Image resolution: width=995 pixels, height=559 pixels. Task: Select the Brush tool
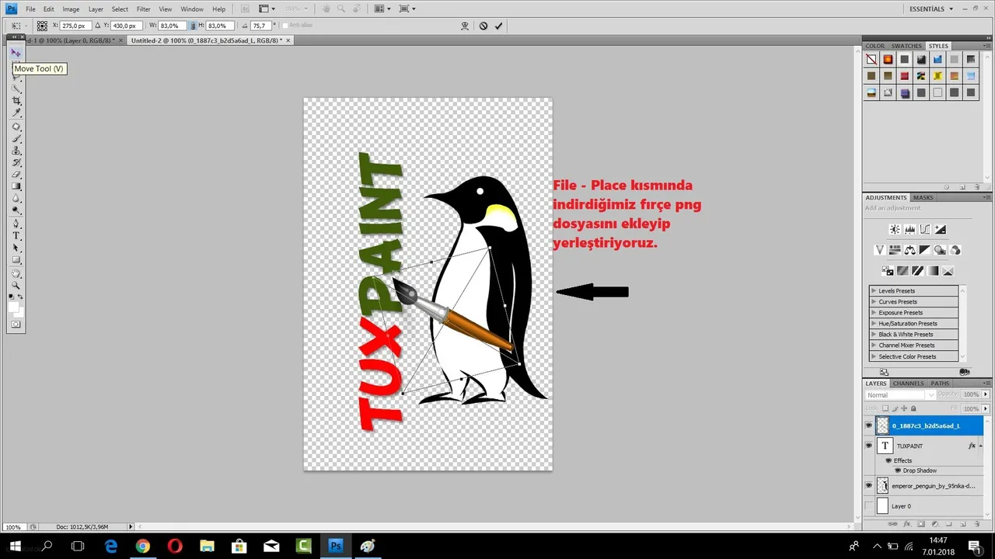coord(16,139)
